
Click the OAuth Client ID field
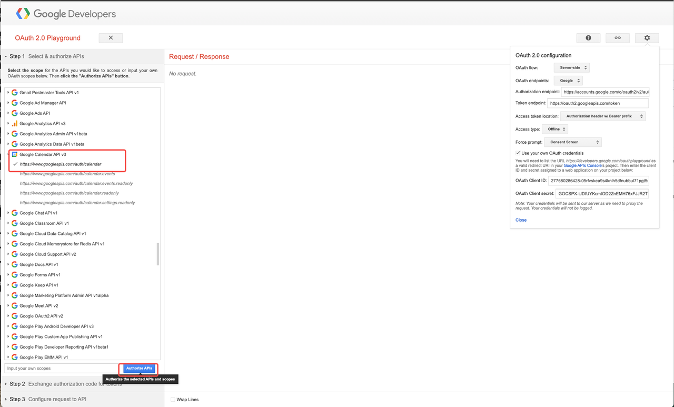599,181
